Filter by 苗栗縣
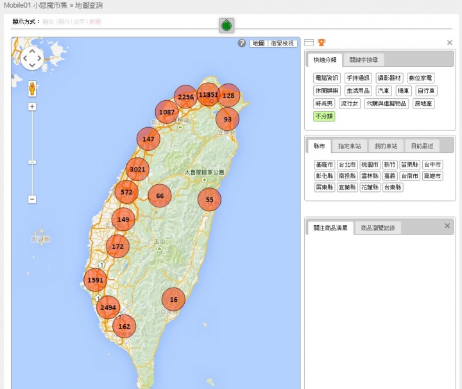 click(x=409, y=164)
